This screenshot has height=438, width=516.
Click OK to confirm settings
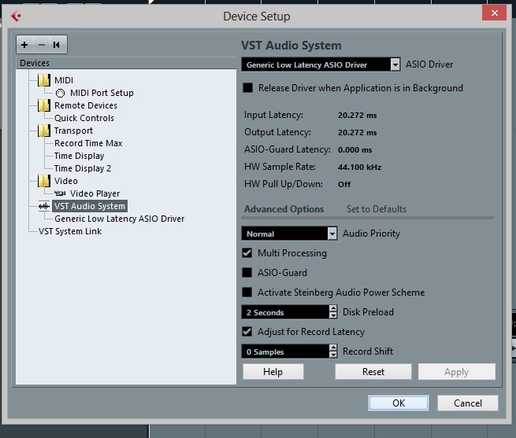point(399,403)
